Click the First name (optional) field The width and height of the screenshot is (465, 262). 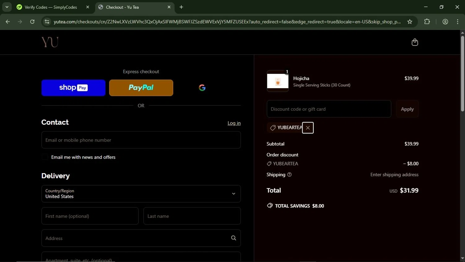coord(90,216)
